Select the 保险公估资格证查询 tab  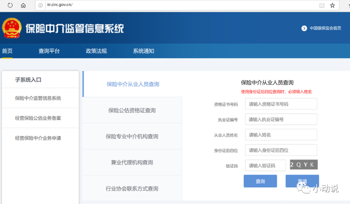132,110
